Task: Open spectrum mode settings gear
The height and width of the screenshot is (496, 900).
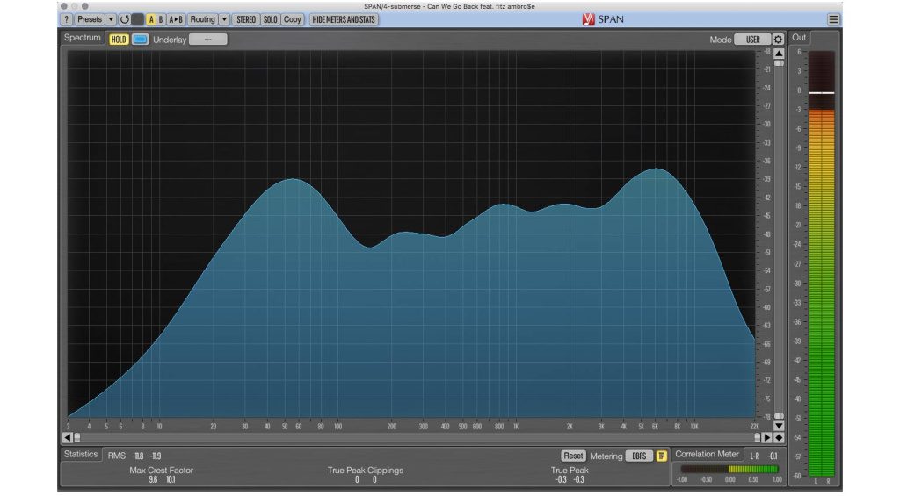Action: [778, 40]
